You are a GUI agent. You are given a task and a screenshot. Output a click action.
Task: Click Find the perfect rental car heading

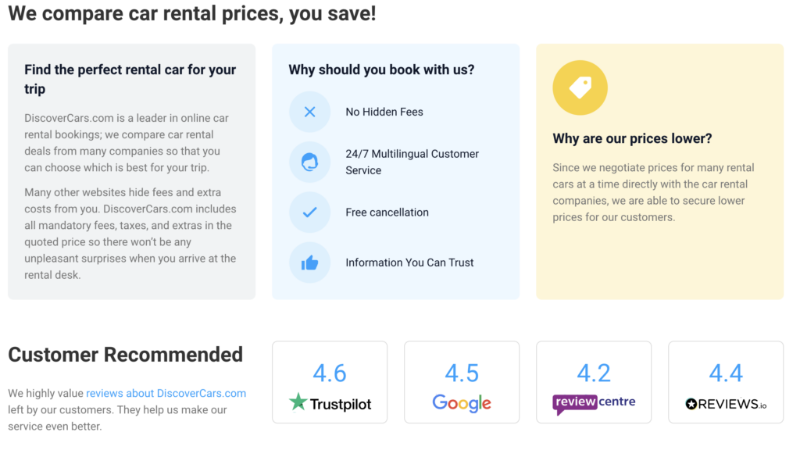tap(130, 79)
